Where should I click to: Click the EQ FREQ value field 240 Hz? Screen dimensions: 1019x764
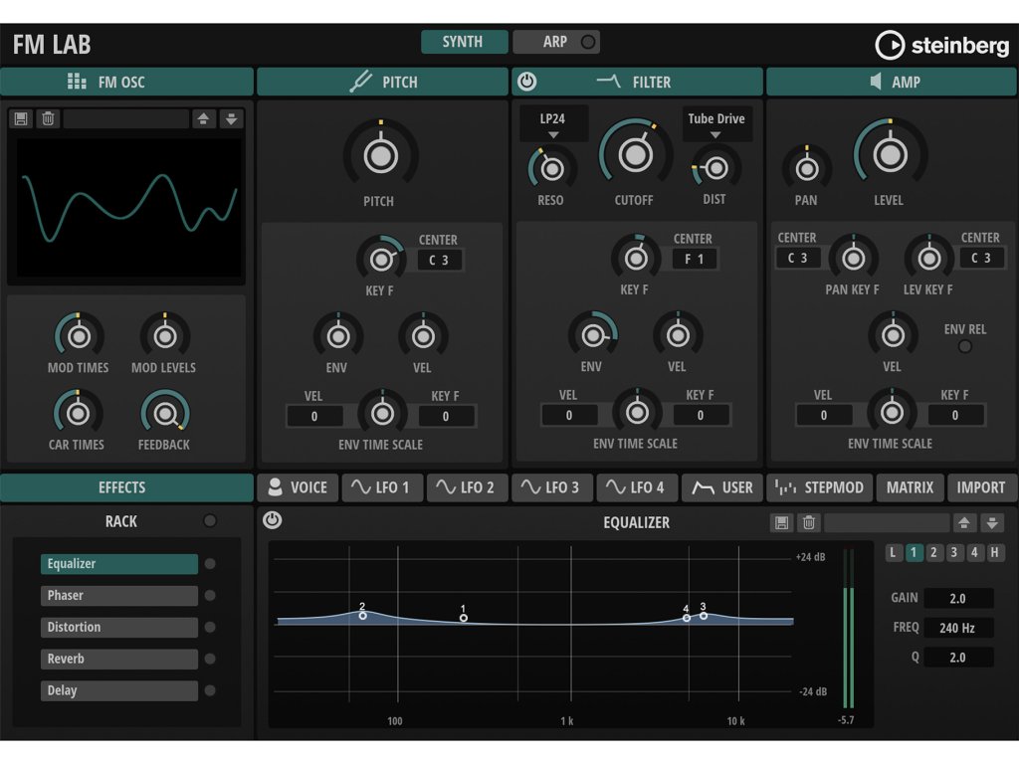point(957,628)
